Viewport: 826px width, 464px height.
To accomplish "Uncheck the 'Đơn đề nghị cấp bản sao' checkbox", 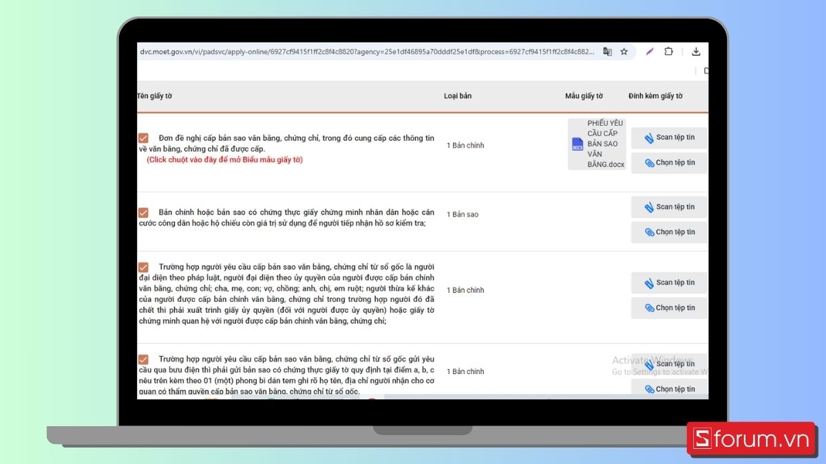I will 143,138.
